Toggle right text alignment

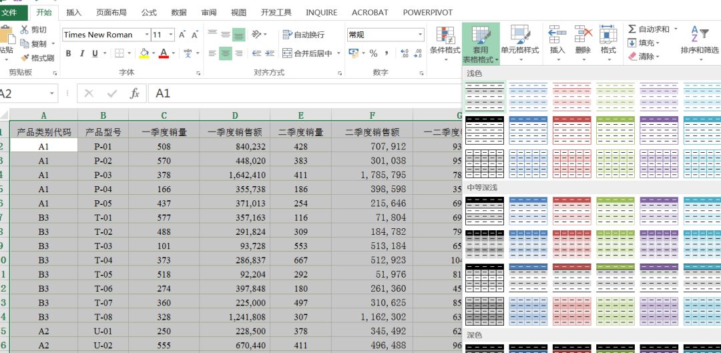238,53
